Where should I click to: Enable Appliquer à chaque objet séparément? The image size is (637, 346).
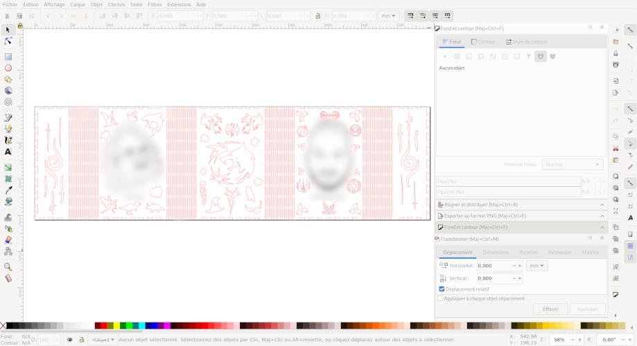(x=440, y=298)
